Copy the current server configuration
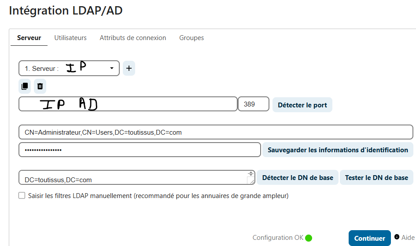 (x=25, y=86)
